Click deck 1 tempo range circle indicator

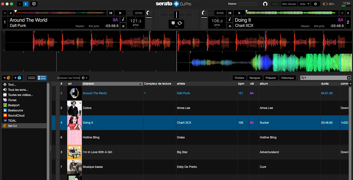pos(149,13)
